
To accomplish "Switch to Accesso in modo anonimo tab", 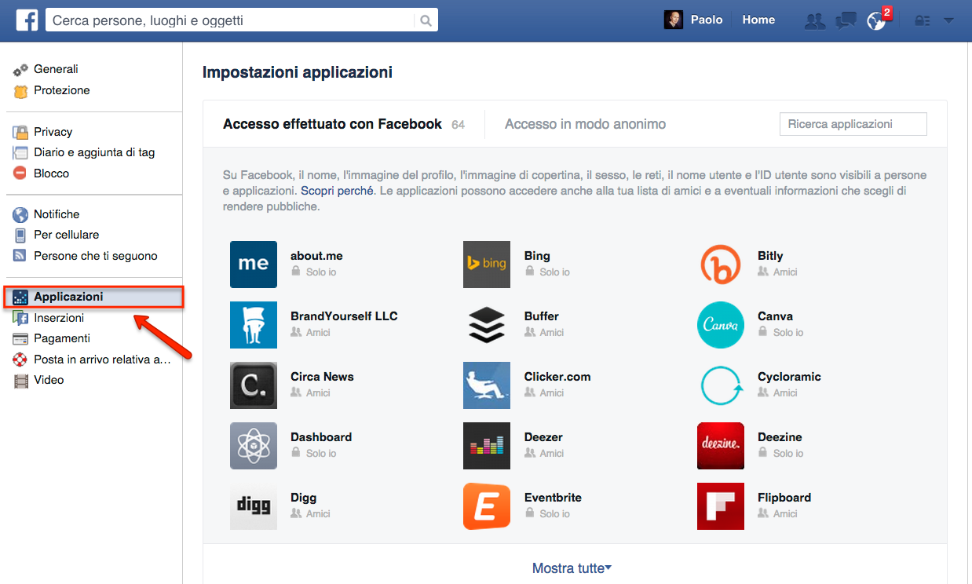I will click(x=585, y=124).
